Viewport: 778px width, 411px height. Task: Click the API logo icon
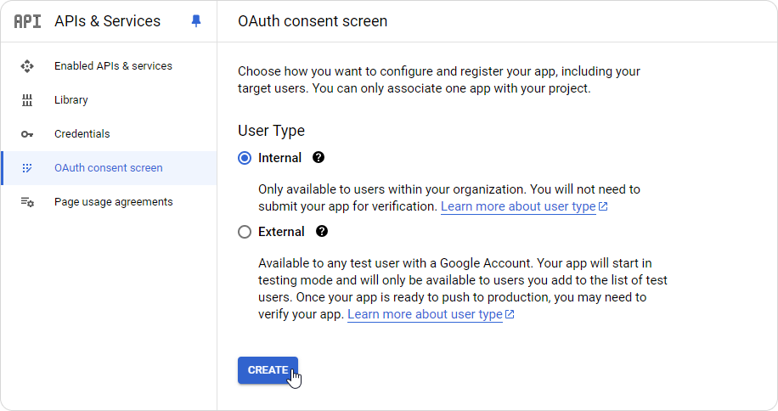pyautogui.click(x=27, y=21)
